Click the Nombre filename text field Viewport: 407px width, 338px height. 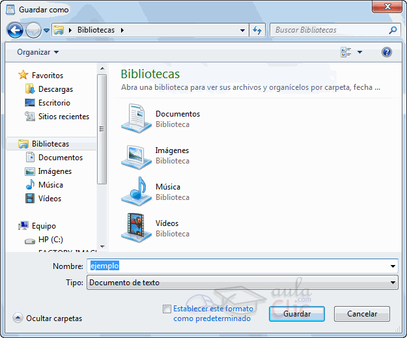pos(241,266)
